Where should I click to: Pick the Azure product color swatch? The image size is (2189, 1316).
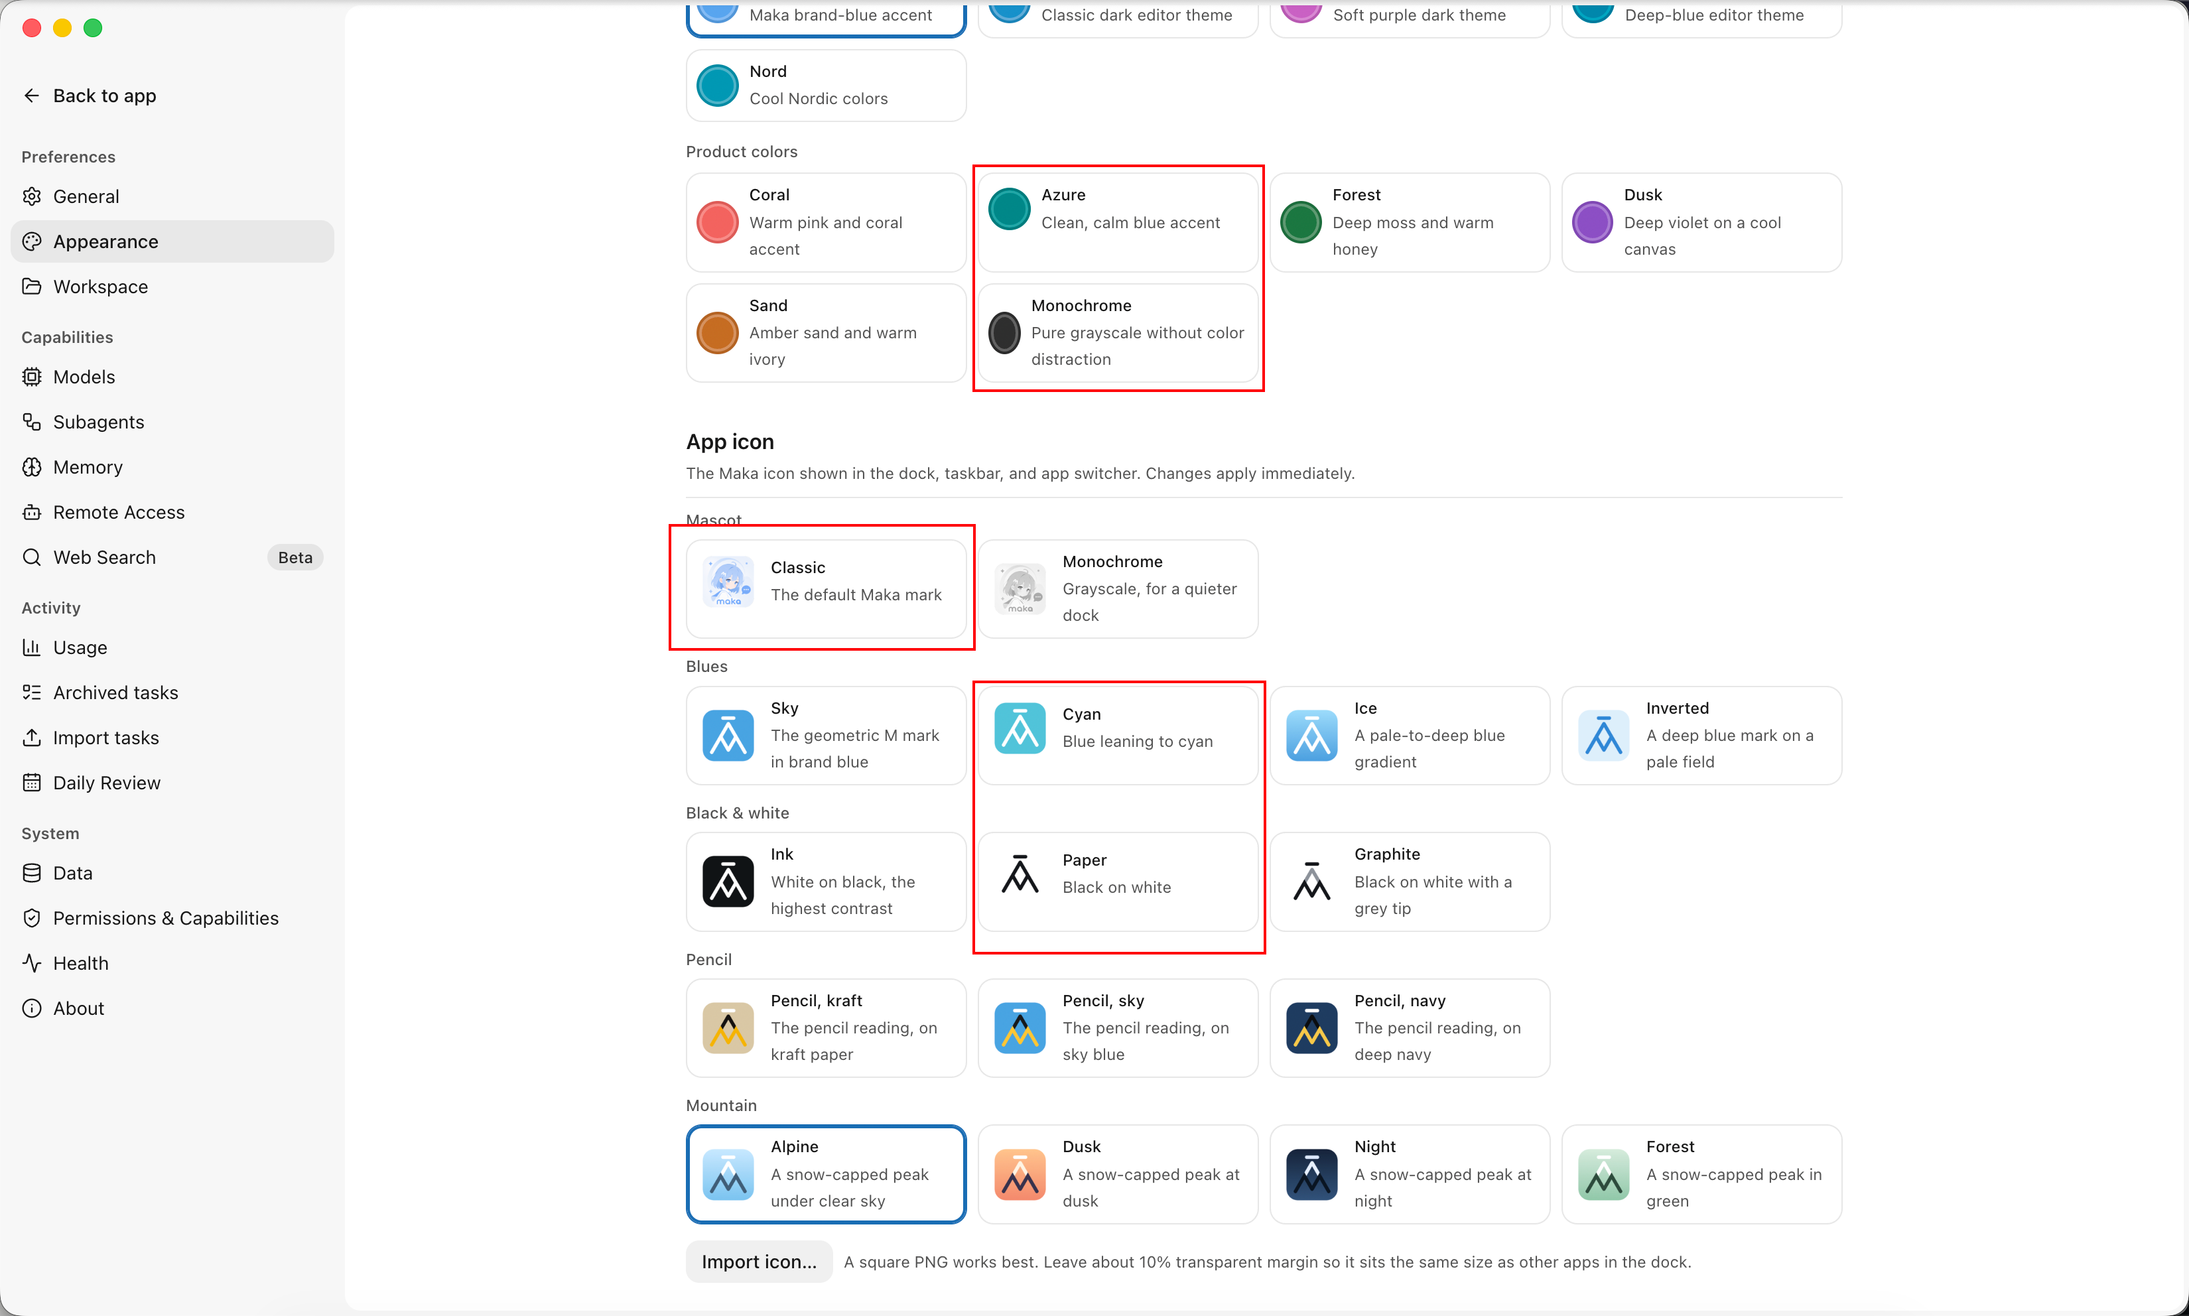tap(1009, 210)
